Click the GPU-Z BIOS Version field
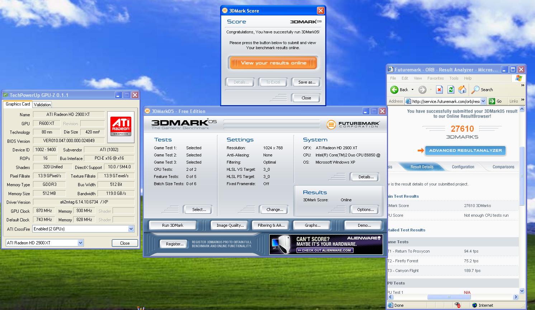The image size is (535, 310). [68, 141]
